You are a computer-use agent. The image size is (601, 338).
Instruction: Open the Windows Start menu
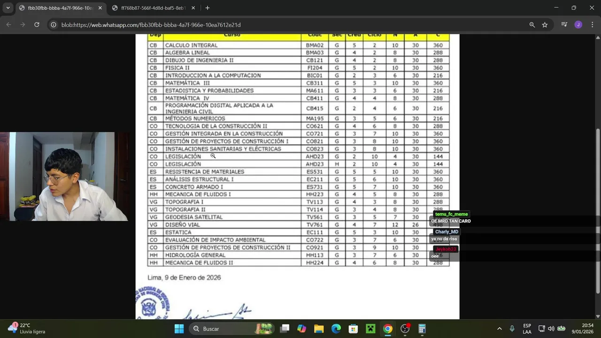point(179,329)
